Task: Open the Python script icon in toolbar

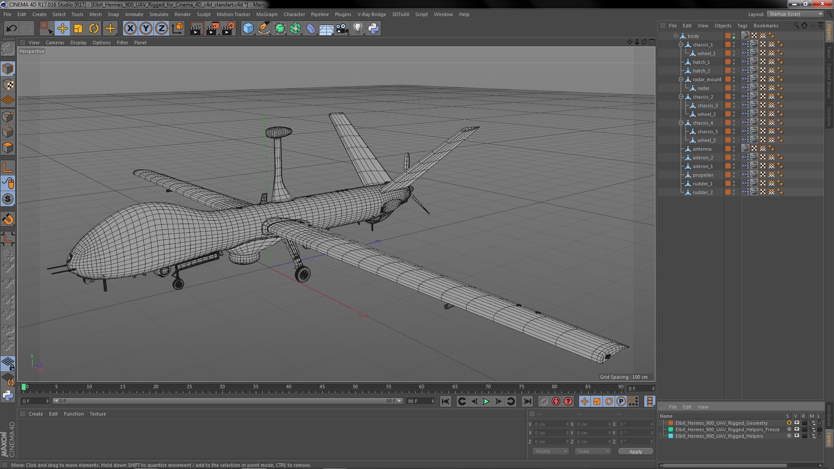Action: pos(374,29)
